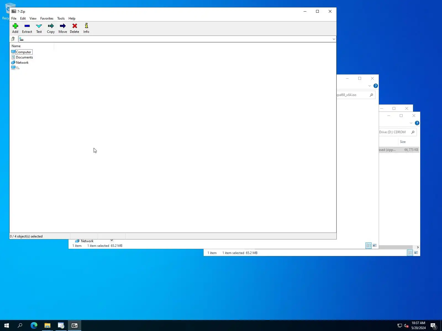
Task: Open the Tools menu
Action: click(61, 18)
